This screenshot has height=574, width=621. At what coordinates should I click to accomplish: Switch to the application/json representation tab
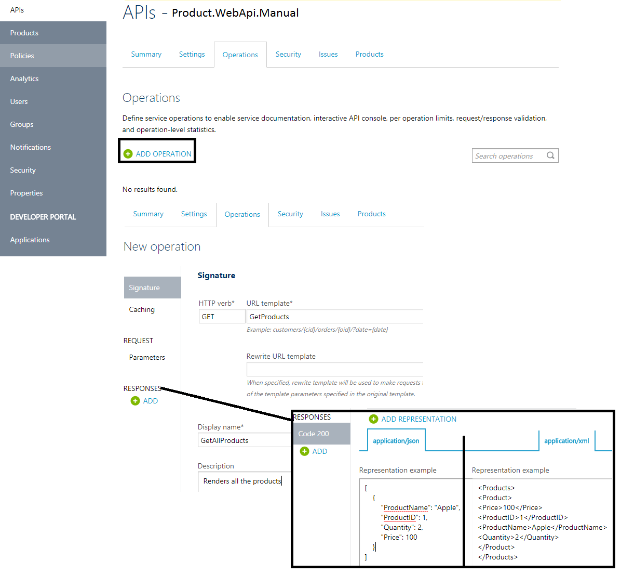[396, 440]
